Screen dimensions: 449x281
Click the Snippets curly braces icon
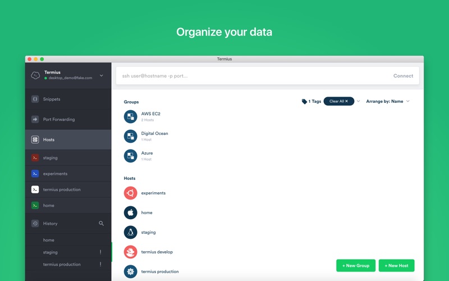point(35,99)
